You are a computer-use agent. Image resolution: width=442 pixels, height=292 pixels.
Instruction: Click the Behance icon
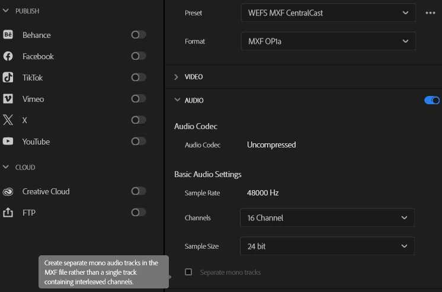[x=8, y=35]
